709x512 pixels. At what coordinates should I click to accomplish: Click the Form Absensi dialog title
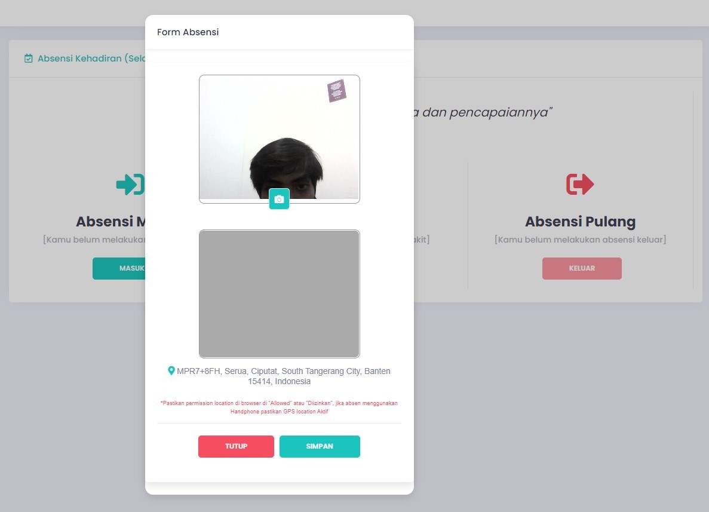point(188,32)
